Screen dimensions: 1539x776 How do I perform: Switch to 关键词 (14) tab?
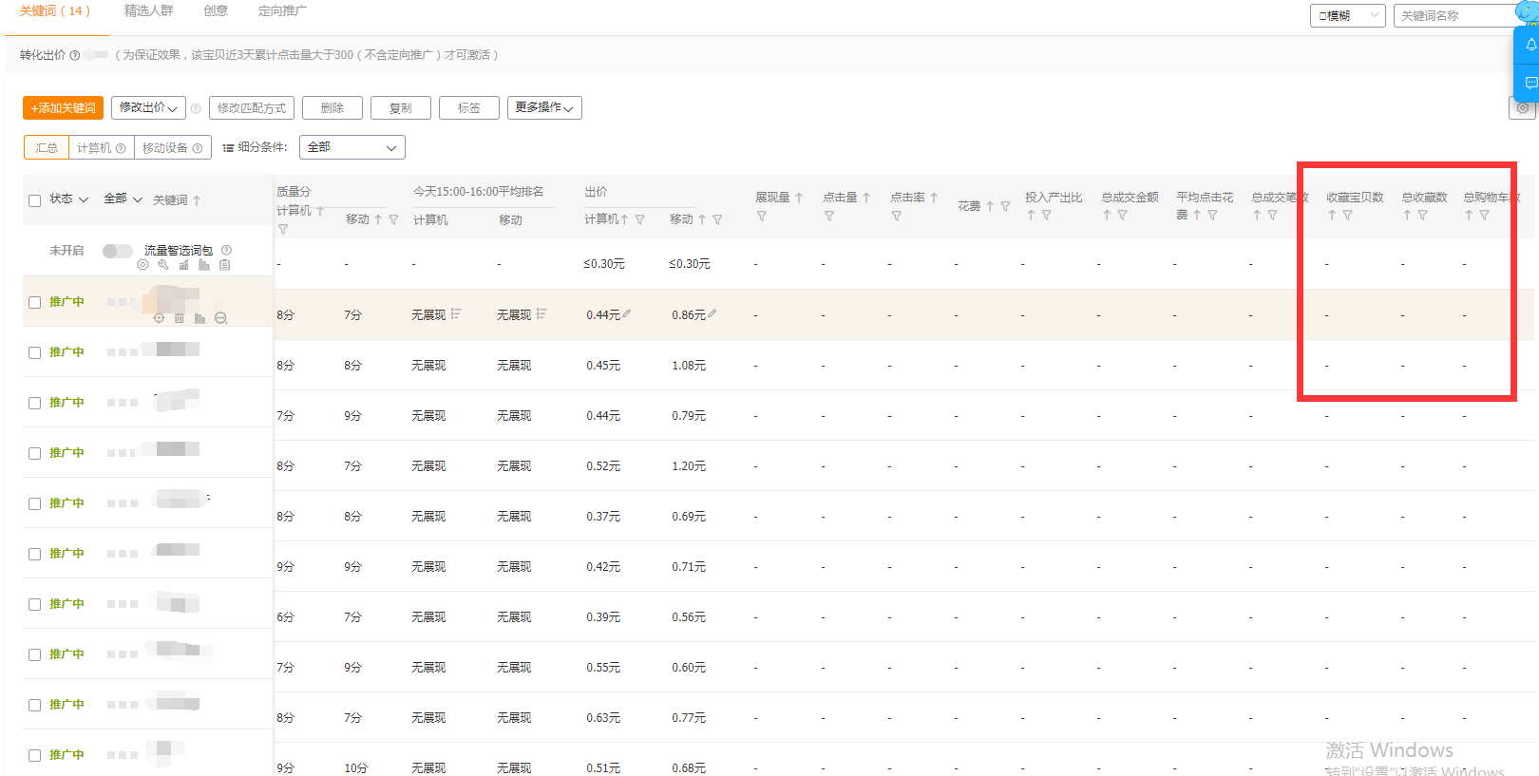click(x=55, y=11)
